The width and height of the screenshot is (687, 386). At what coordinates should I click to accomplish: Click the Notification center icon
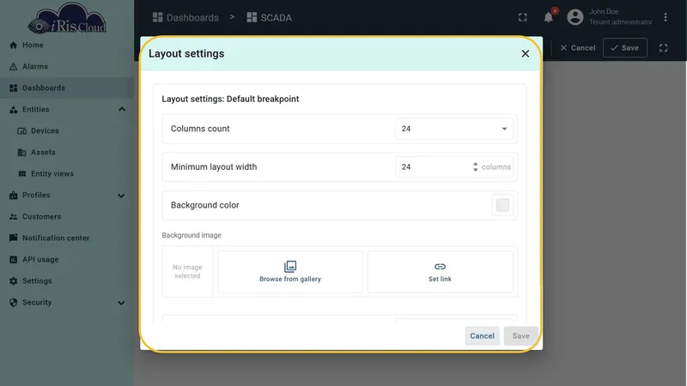coord(13,238)
